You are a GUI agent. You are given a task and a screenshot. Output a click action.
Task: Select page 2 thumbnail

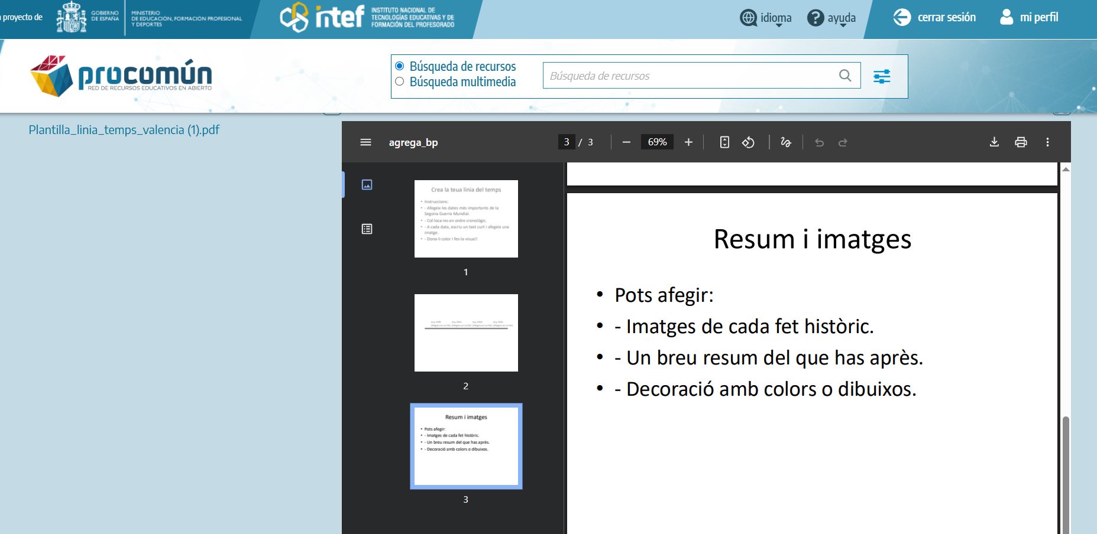(466, 333)
